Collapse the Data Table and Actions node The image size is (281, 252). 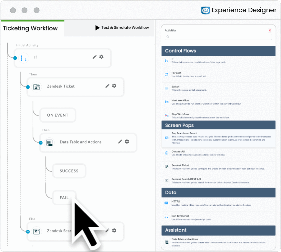point(41,143)
